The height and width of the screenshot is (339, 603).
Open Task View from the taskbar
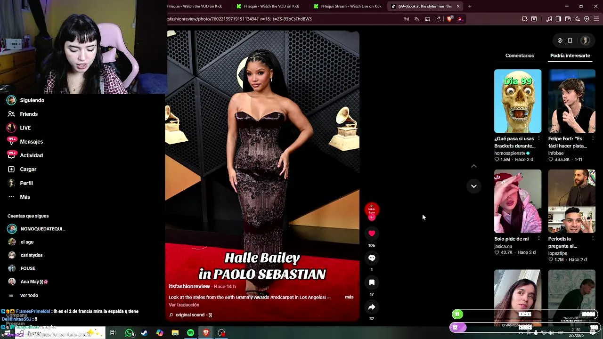[113, 333]
